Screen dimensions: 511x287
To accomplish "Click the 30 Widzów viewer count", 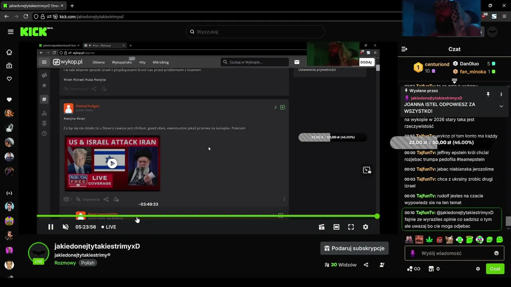I will click(341, 265).
